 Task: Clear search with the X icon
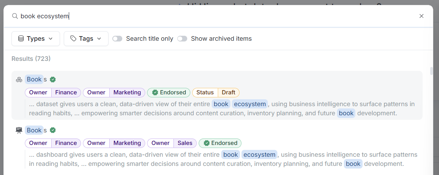421,16
